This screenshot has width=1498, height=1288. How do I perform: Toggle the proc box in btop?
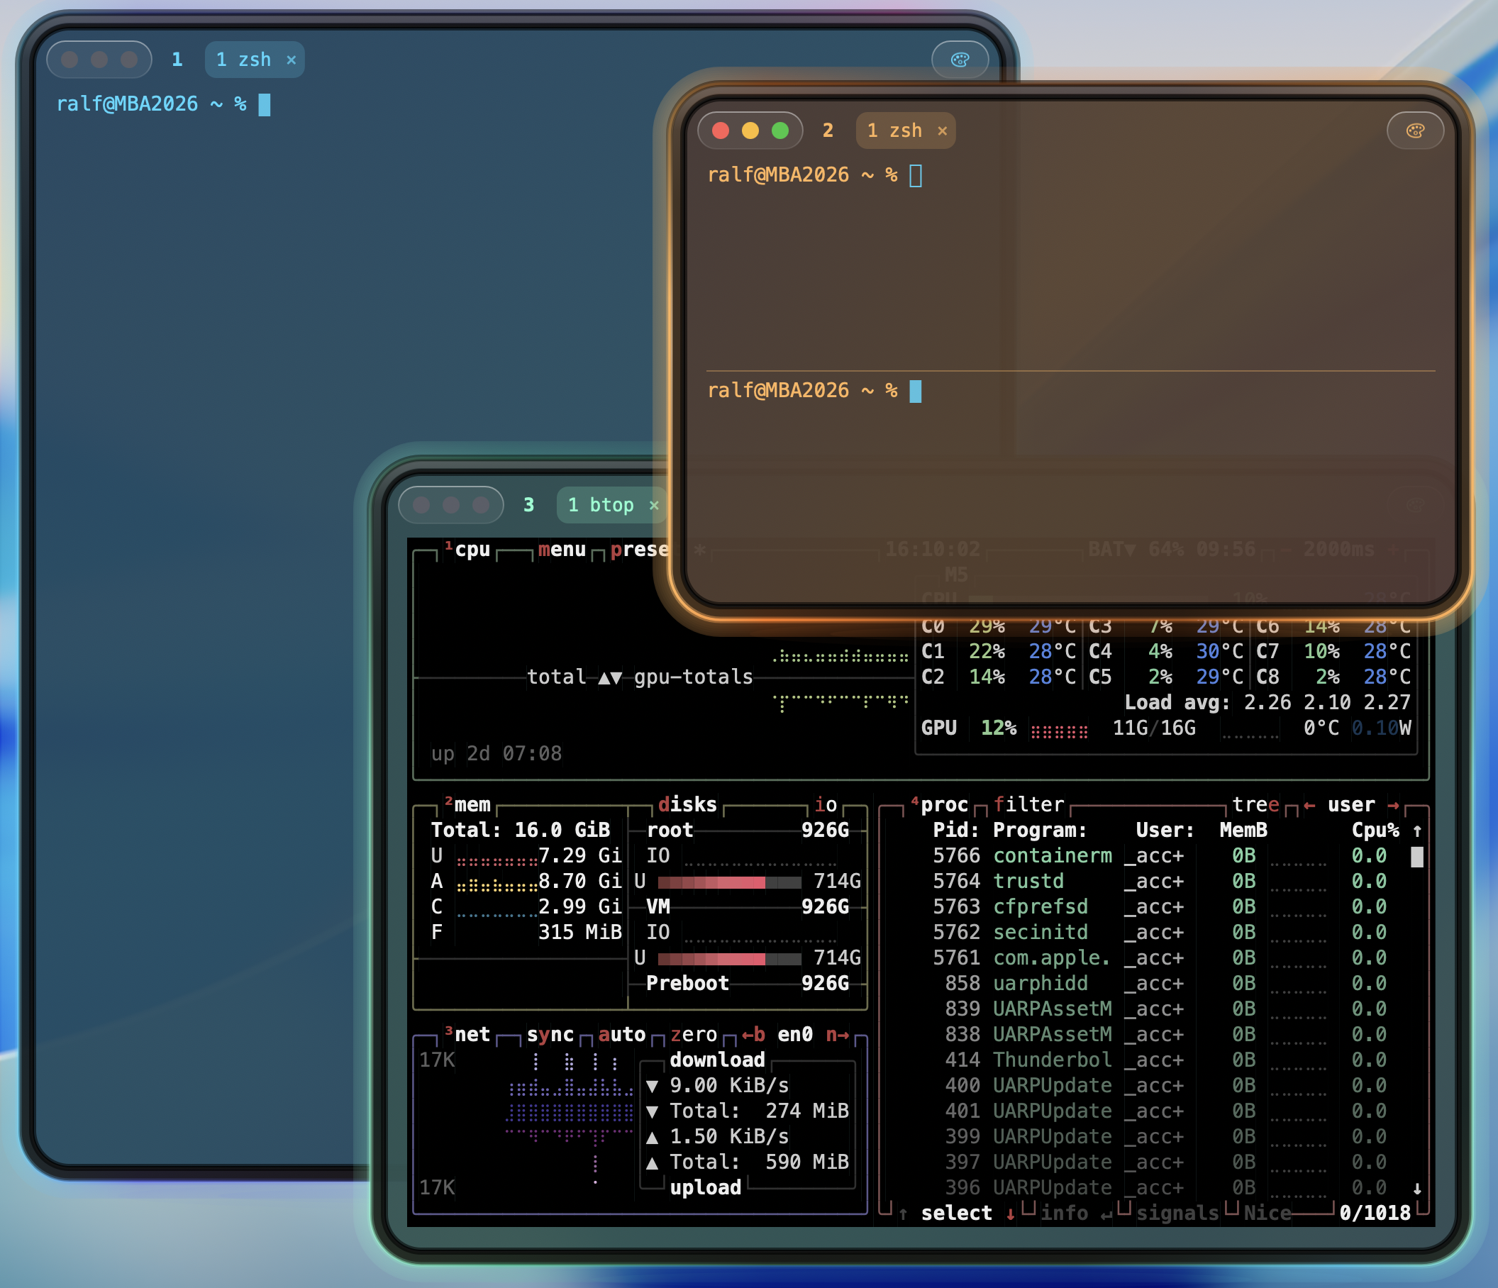[x=939, y=804]
